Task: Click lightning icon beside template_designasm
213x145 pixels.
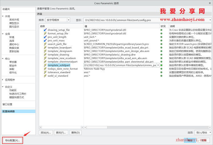Action: pyautogui.click(x=45, y=51)
